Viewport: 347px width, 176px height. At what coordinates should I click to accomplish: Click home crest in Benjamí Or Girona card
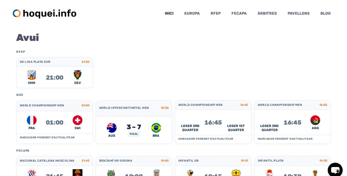[111, 173]
